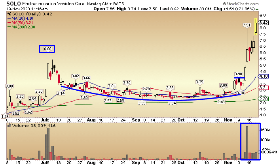Click the 2.88 price label

point(170,88)
